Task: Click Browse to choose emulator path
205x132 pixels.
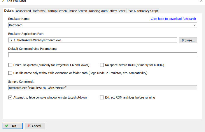Action: pyautogui.click(x=188, y=40)
